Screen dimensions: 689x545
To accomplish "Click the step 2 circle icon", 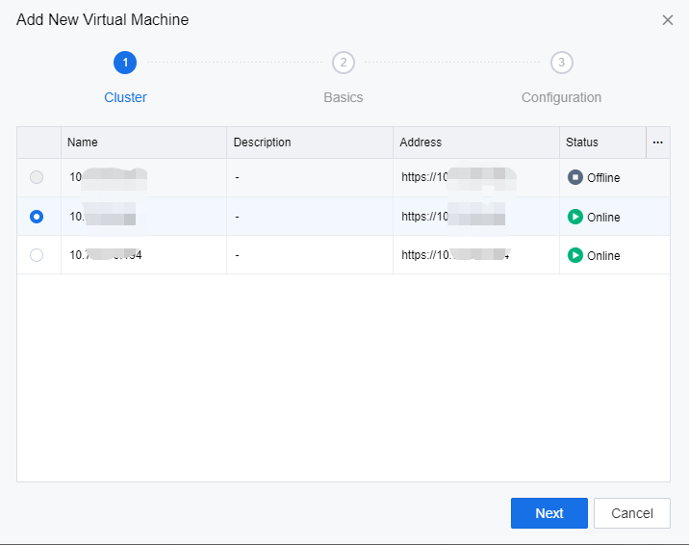I will click(x=344, y=63).
